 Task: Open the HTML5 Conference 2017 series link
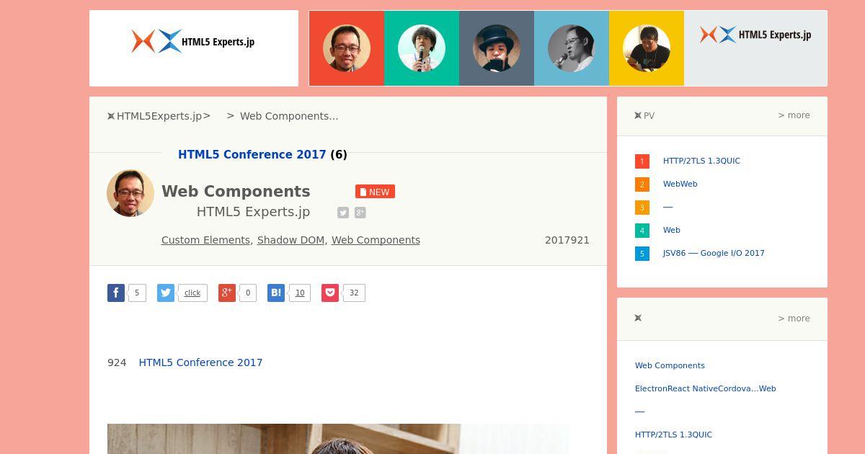pyautogui.click(x=252, y=154)
